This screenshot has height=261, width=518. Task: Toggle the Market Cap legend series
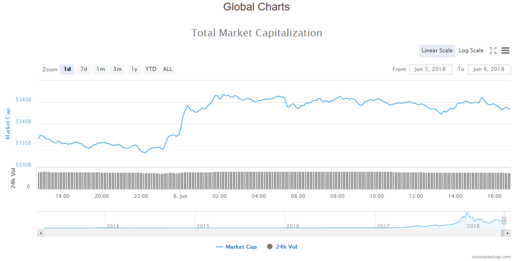click(236, 247)
